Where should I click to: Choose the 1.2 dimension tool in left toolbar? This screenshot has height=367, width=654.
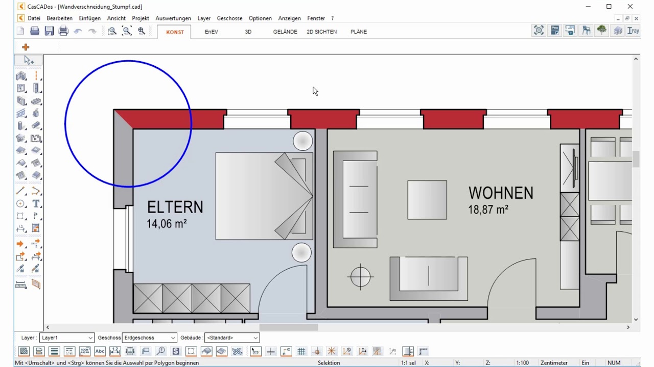(x=21, y=228)
